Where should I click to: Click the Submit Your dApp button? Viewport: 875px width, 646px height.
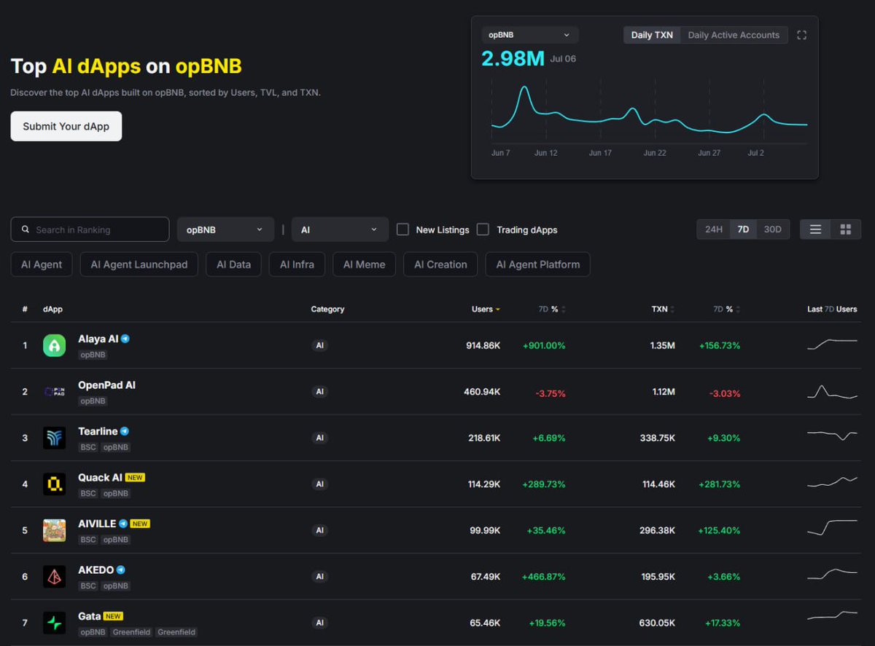(66, 126)
